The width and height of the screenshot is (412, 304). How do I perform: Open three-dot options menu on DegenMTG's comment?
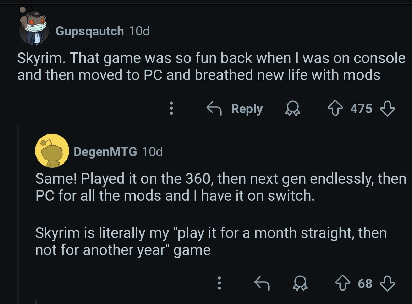(x=219, y=283)
